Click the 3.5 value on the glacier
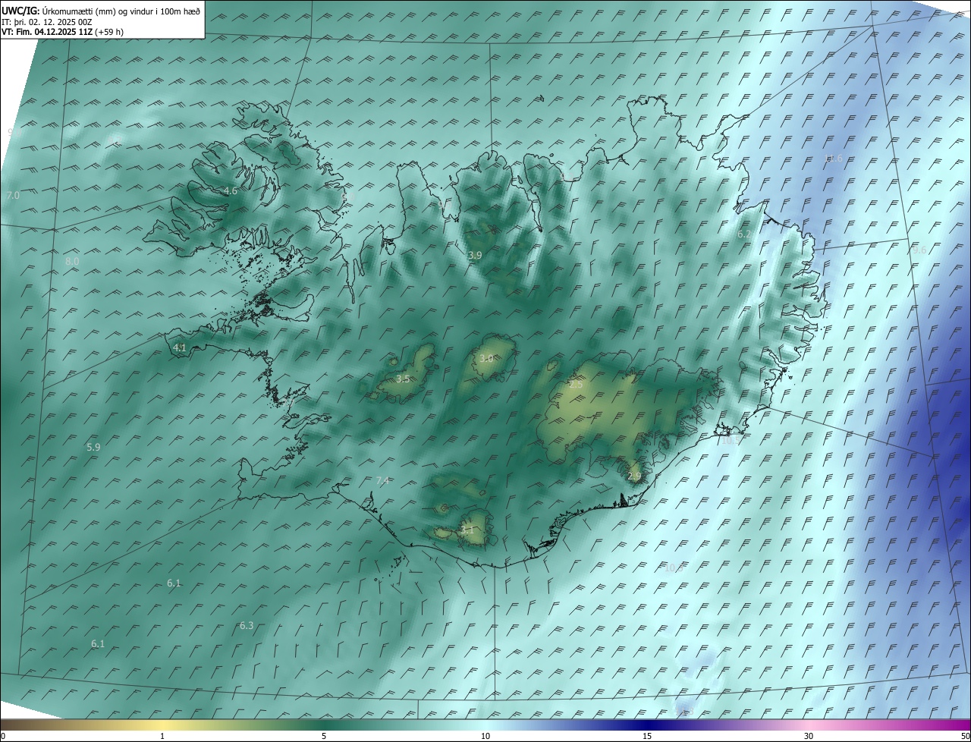This screenshot has width=971, height=742. point(403,379)
